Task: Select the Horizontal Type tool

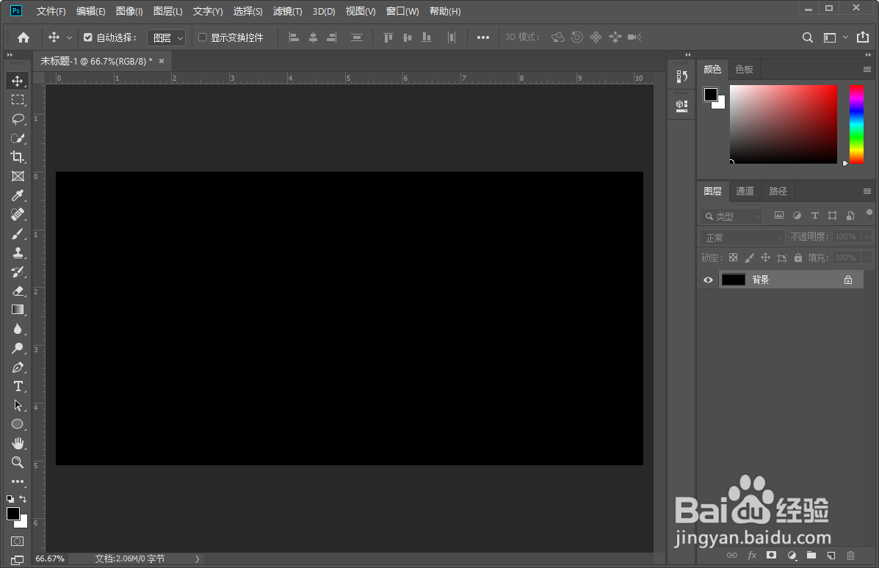Action: (x=17, y=387)
